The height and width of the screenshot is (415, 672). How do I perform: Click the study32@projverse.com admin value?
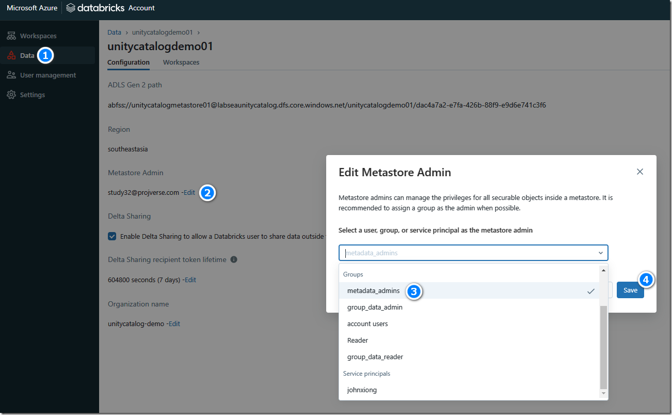point(143,193)
